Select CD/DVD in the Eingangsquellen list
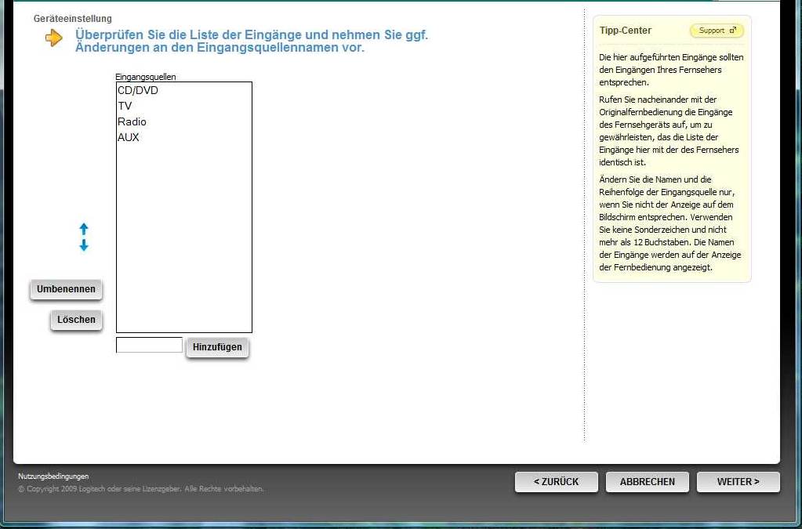This screenshot has height=529, width=802. 138,90
